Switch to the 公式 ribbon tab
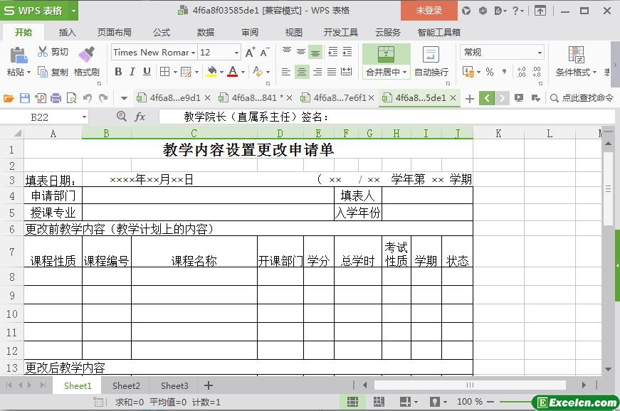Viewport: 620px width, 411px height. [x=162, y=33]
